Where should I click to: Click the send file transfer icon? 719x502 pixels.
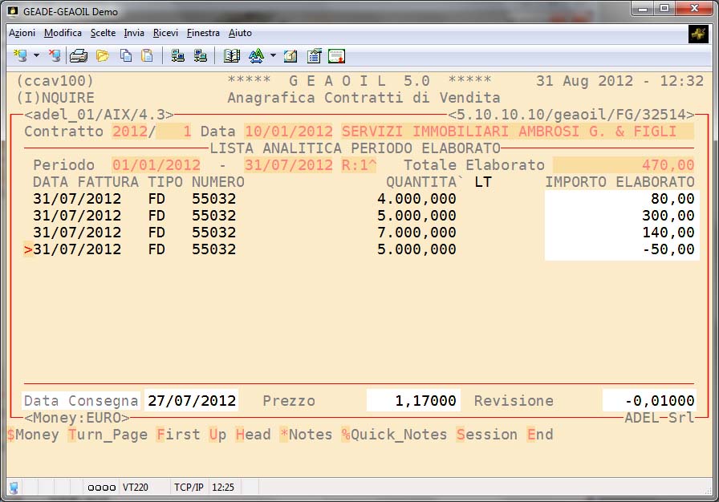click(178, 56)
